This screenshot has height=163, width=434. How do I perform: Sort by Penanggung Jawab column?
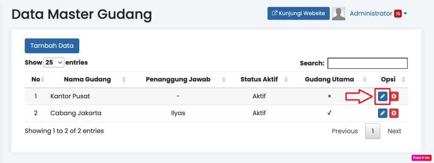(x=178, y=80)
